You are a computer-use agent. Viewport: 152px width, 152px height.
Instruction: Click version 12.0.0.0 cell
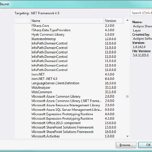(x=110, y=39)
